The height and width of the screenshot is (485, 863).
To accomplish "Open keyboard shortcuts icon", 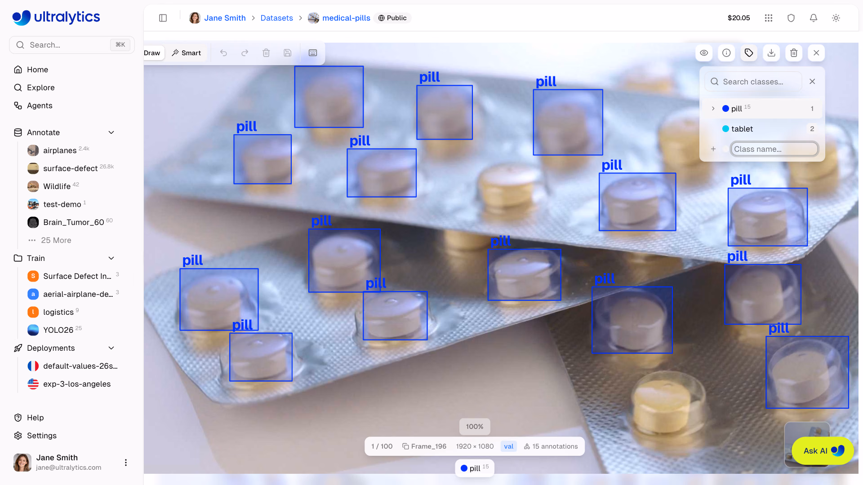I will coord(313,53).
